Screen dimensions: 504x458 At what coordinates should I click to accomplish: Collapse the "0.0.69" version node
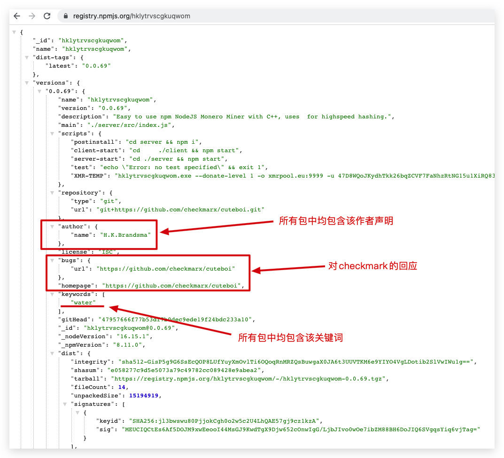39,91
